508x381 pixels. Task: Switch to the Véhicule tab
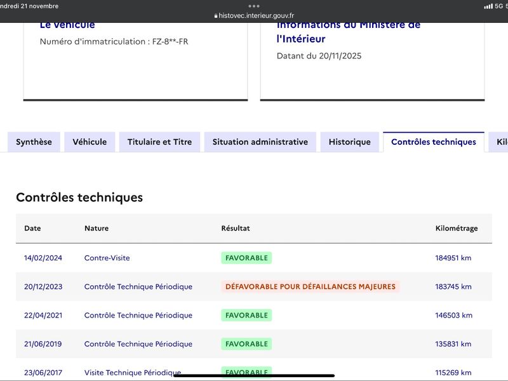(90, 142)
